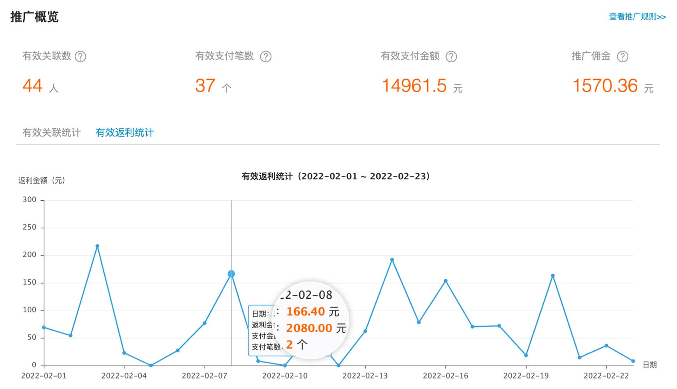Click help icon beside 有效支付笔数
Viewport: 677px width, 389px height.
click(x=266, y=57)
